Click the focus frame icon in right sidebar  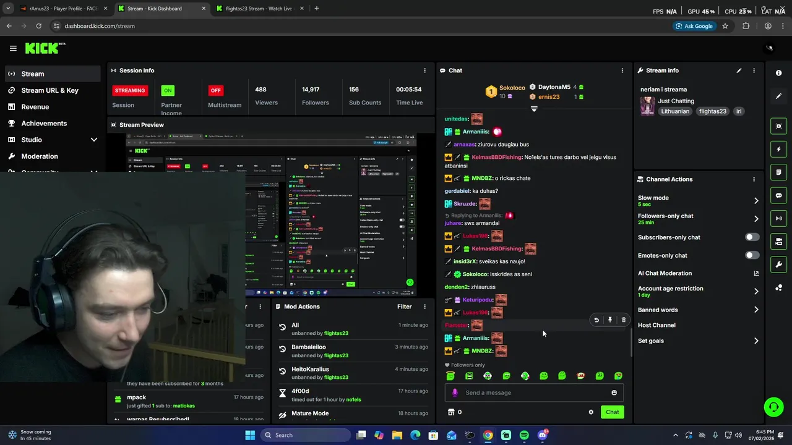click(x=778, y=126)
